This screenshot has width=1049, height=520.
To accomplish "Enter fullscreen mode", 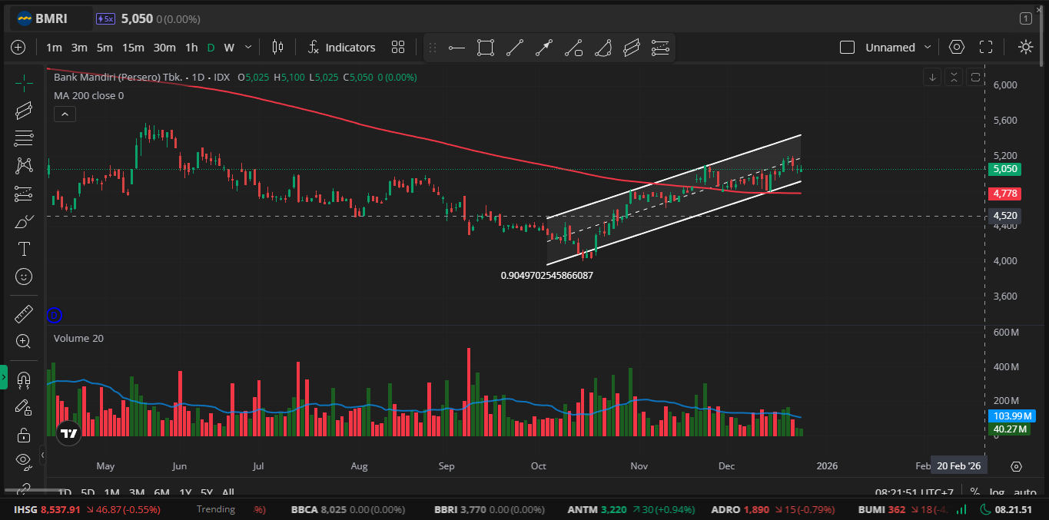I will click(x=986, y=47).
